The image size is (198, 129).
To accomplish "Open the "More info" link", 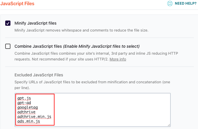I will pos(118,59).
